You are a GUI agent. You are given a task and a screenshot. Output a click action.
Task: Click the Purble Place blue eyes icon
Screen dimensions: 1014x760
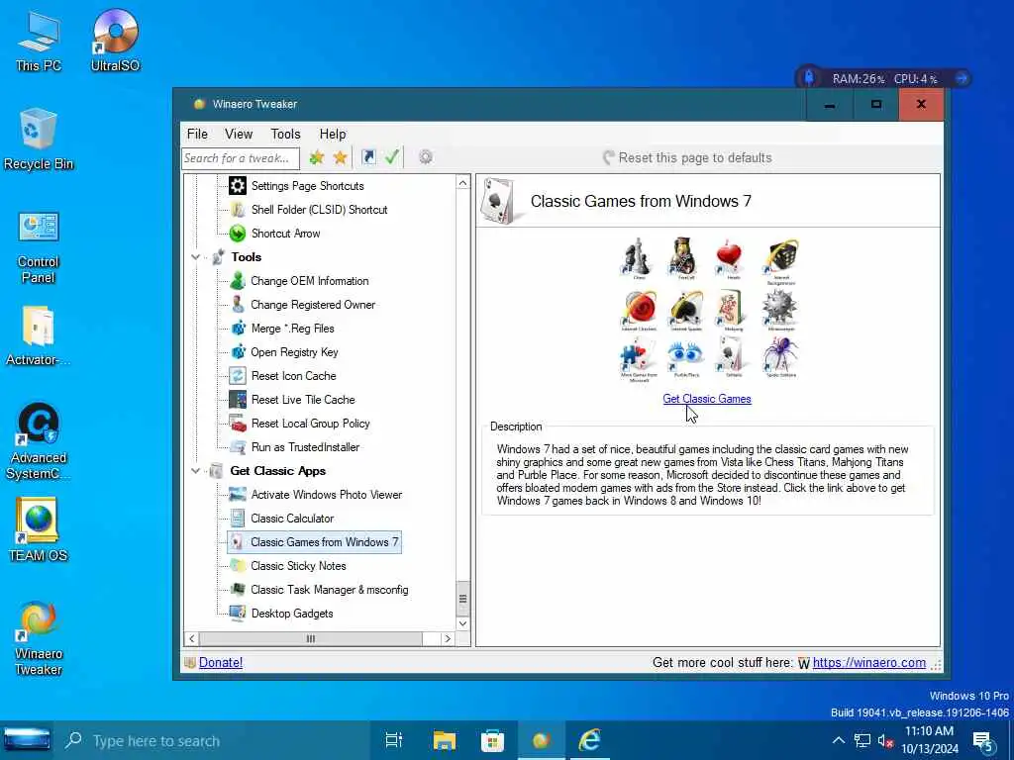[x=685, y=356]
